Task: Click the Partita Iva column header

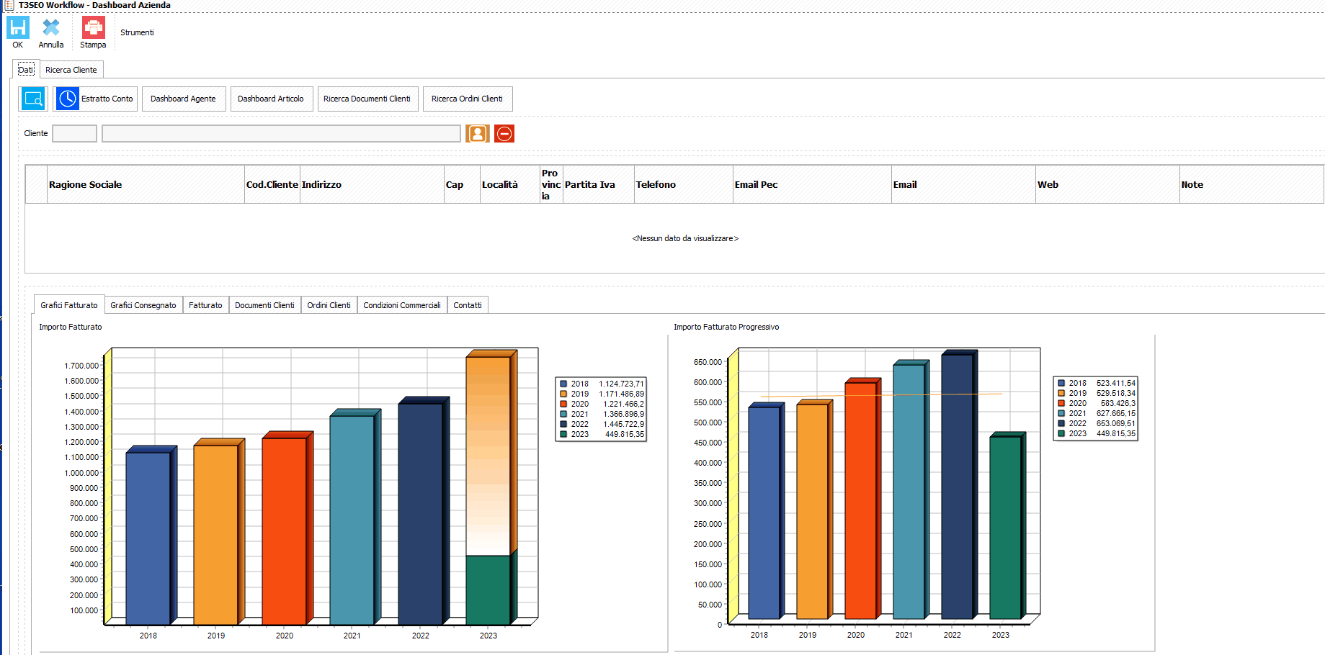Action: 599,184
